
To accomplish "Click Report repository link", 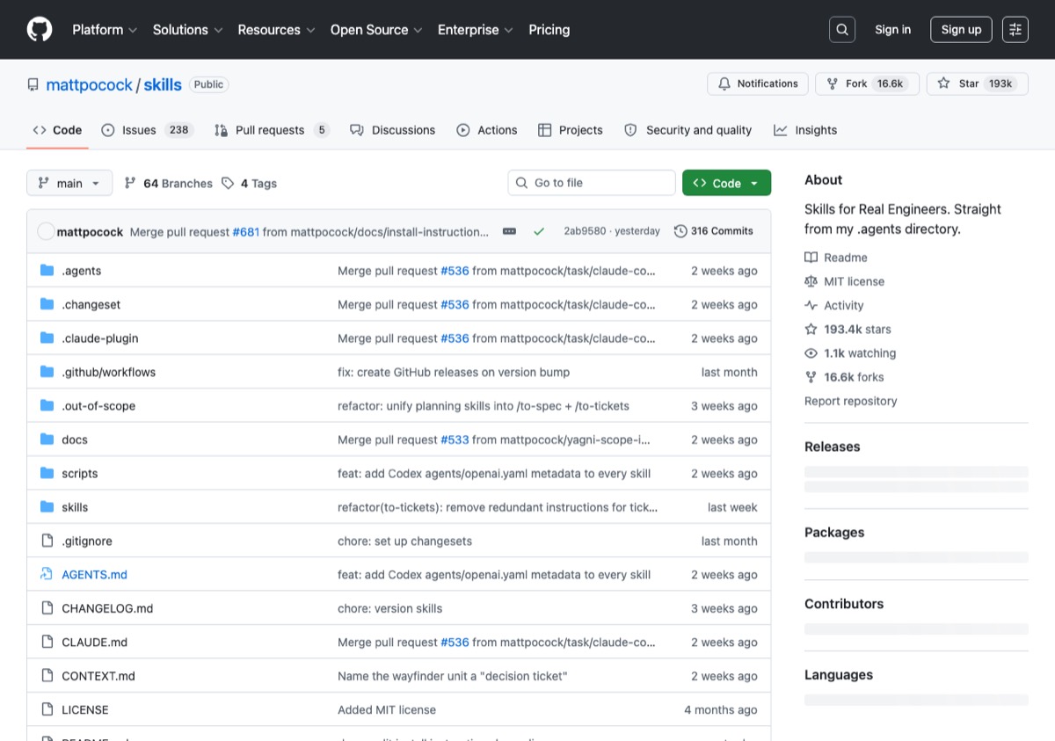I will point(851,401).
